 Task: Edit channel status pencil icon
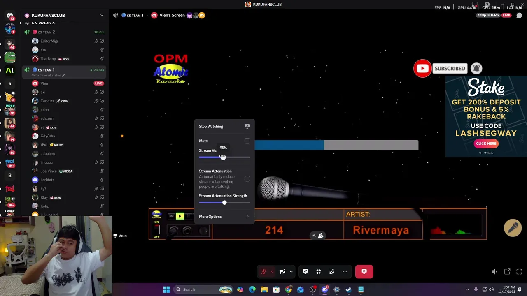63,76
